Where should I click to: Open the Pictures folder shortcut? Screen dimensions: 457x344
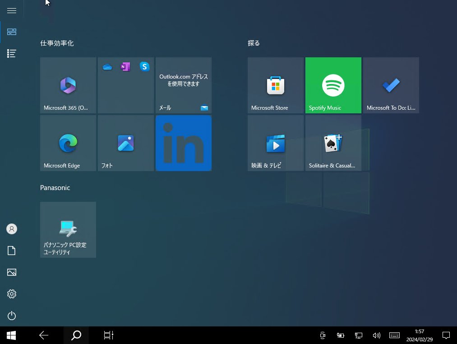pyautogui.click(x=12, y=272)
